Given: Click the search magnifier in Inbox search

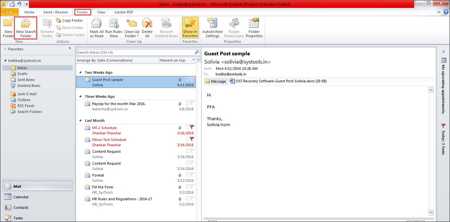Looking at the screenshot, I should click(197, 52).
